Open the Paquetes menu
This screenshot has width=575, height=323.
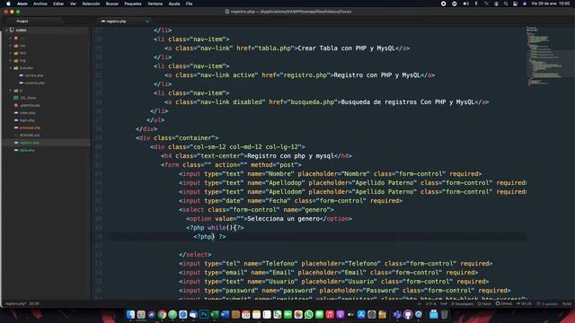pyautogui.click(x=133, y=4)
